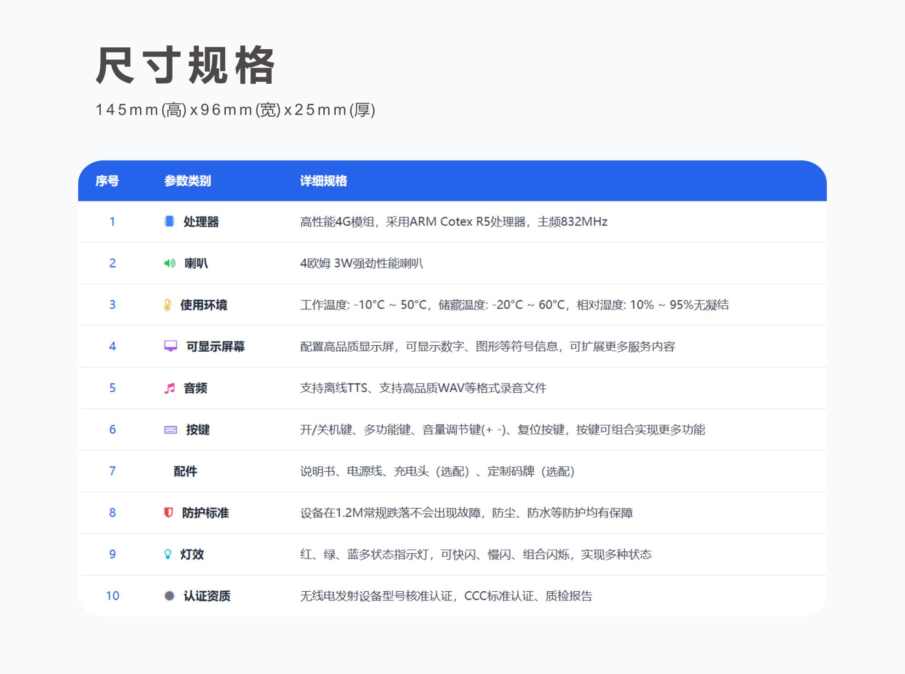Viewport: 905px width, 674px height.
Task: Click the 说明书、电源线 accessories text
Action: click(x=437, y=471)
